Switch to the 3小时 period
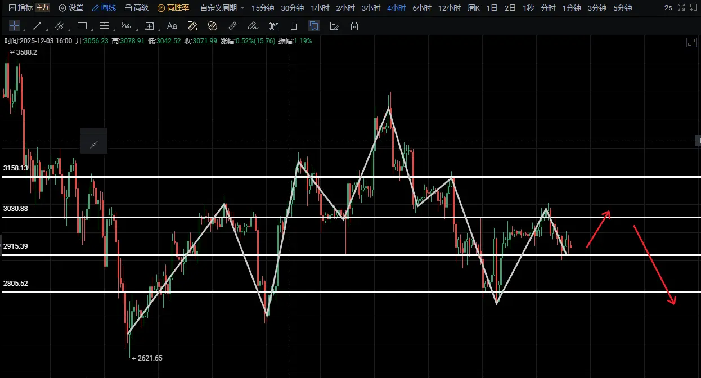 pyautogui.click(x=371, y=8)
